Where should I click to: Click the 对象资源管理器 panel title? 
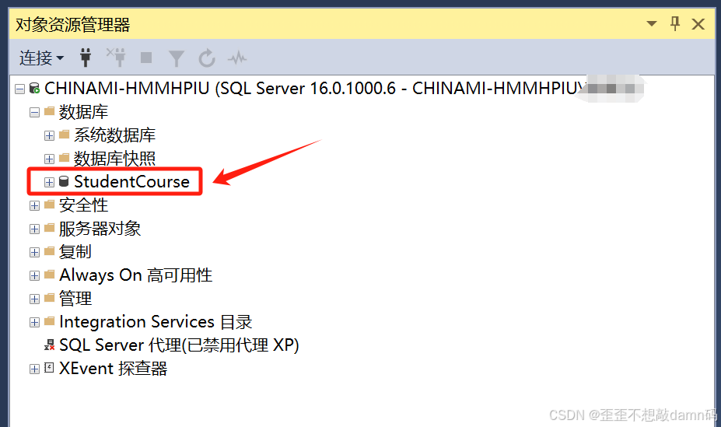point(72,24)
